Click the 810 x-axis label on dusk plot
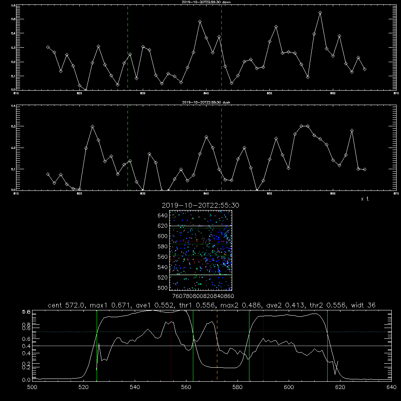 [x=16, y=194]
